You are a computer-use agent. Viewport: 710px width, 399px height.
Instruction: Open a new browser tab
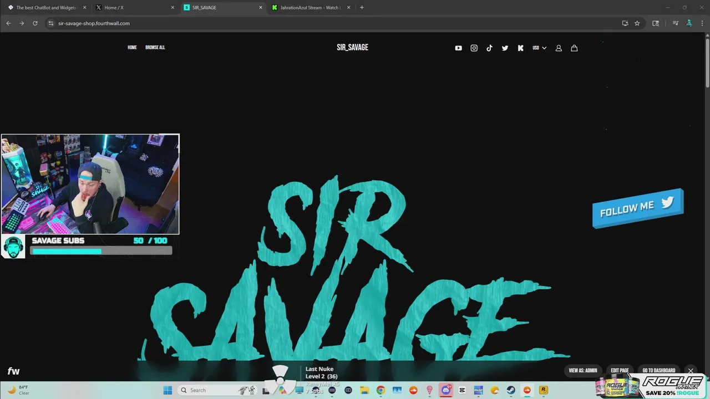362,8
